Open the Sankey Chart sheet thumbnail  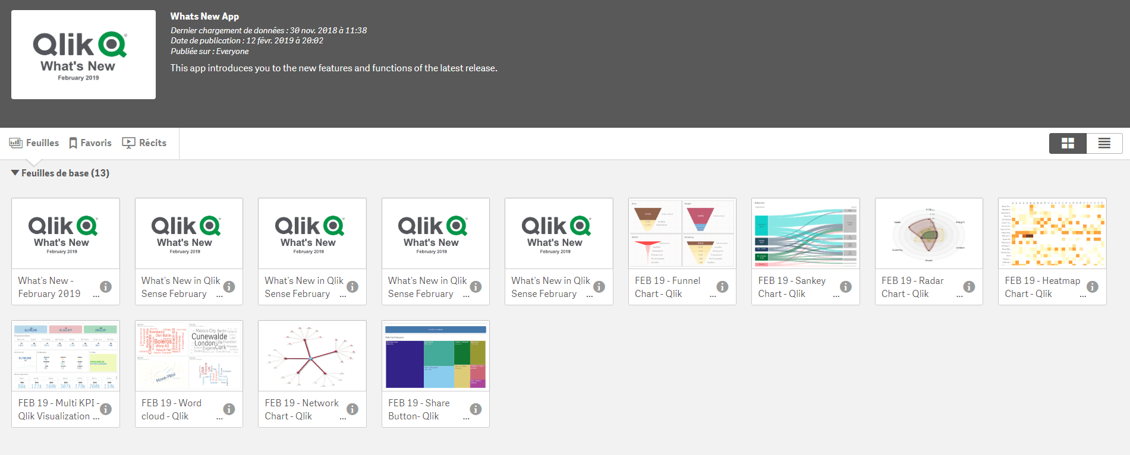805,233
